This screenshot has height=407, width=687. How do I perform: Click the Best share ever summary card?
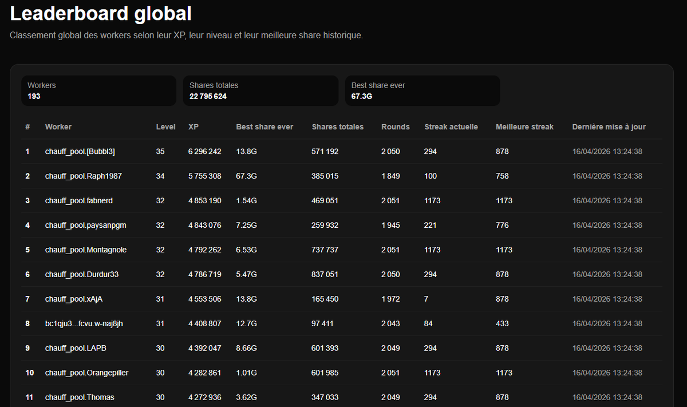[x=423, y=90]
